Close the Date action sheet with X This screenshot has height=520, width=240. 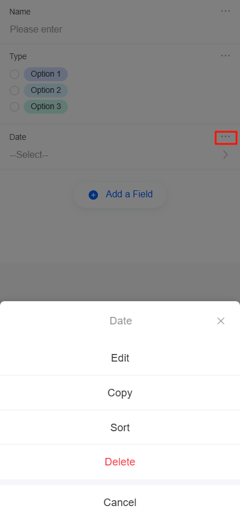coord(221,321)
